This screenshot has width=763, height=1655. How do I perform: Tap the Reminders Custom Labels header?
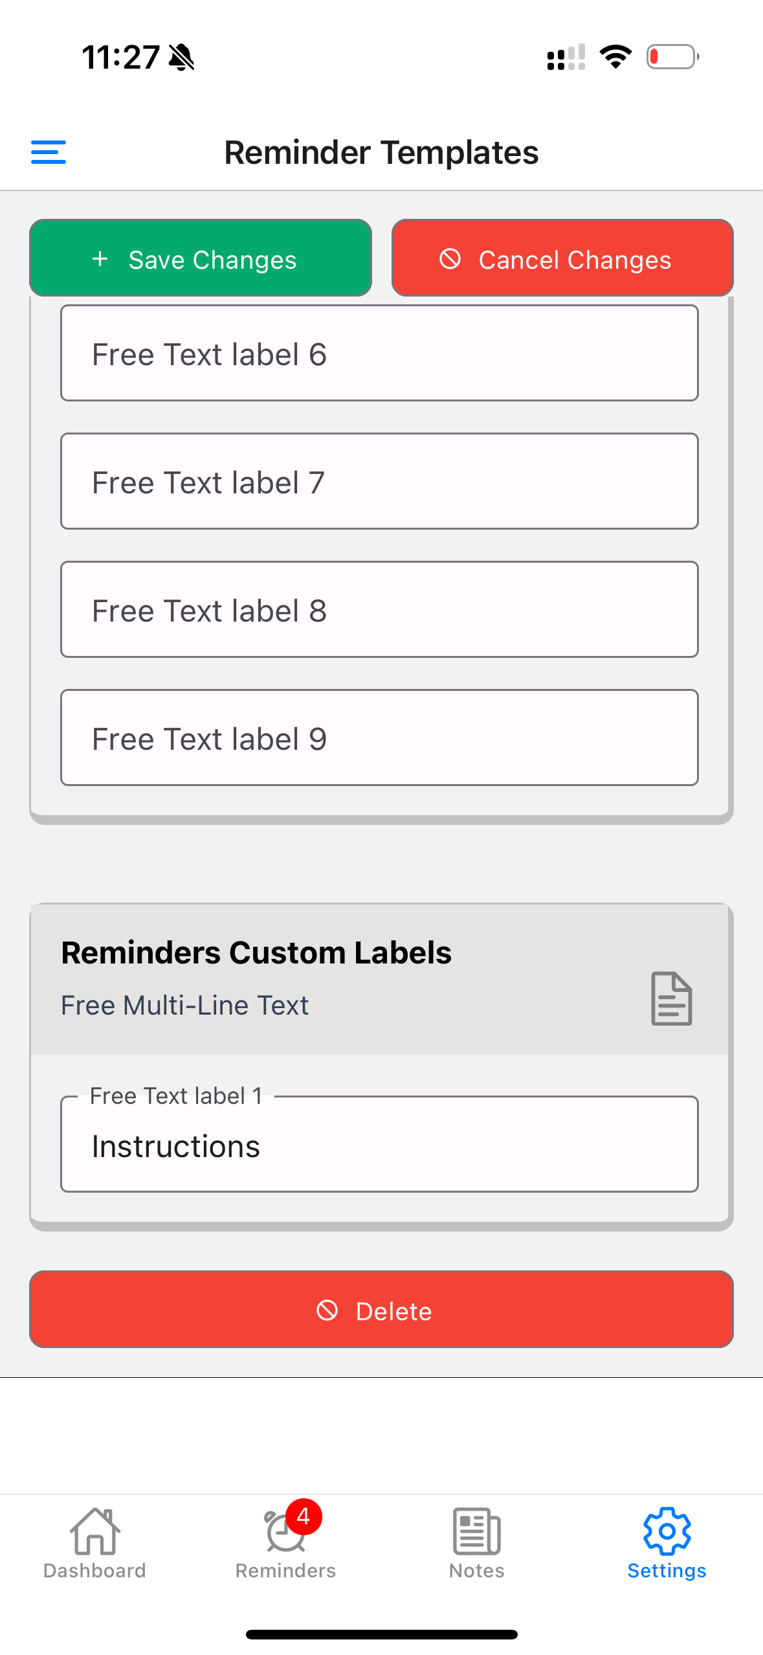[x=256, y=953]
